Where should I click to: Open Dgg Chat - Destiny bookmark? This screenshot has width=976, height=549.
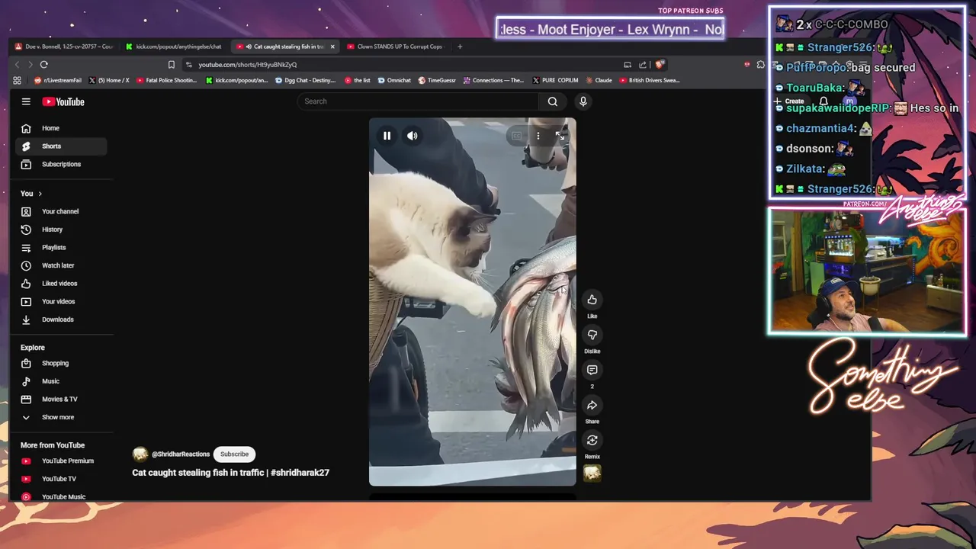pyautogui.click(x=305, y=80)
